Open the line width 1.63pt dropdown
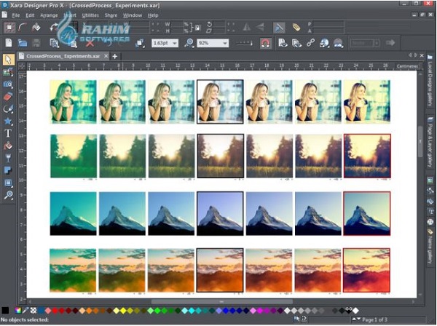This screenshot has height=326, width=437. (175, 44)
